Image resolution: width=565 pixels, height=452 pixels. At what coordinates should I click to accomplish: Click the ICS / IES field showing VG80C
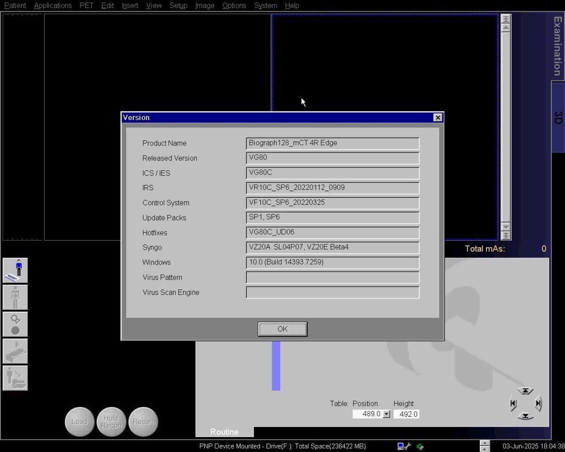click(332, 173)
